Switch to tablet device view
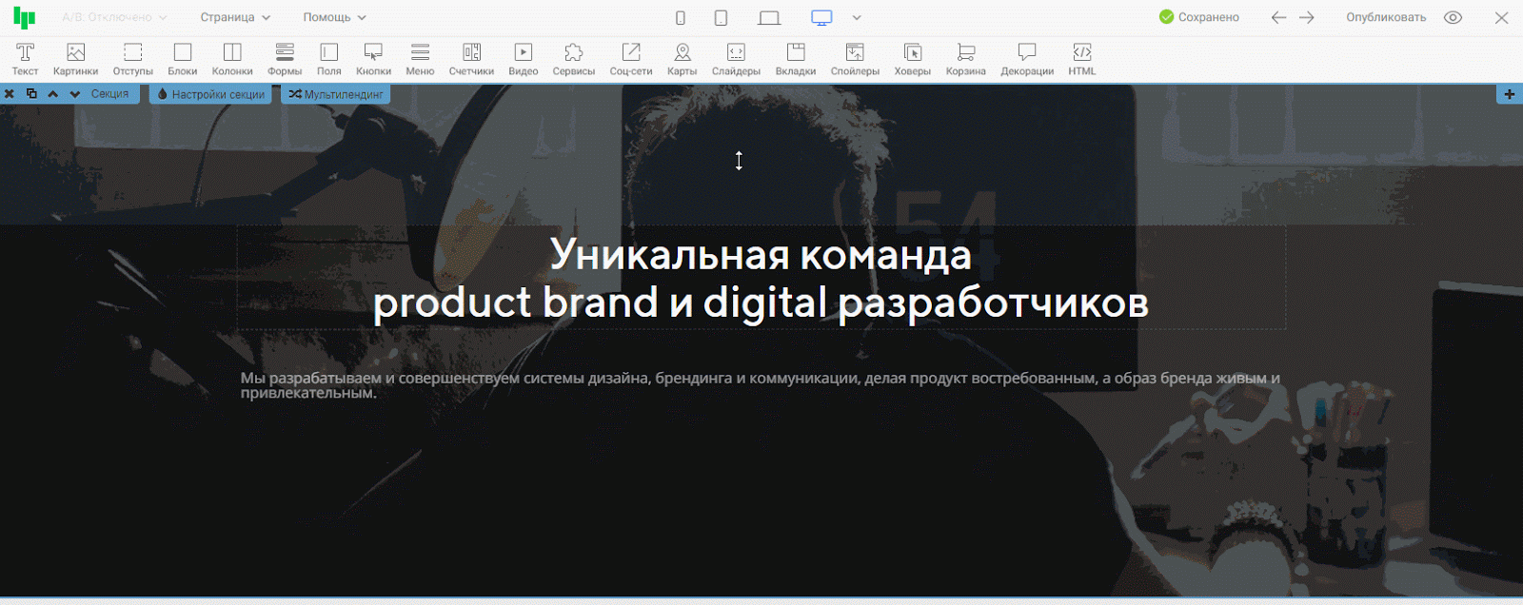Screen dimensions: 1523x605 [x=721, y=17]
